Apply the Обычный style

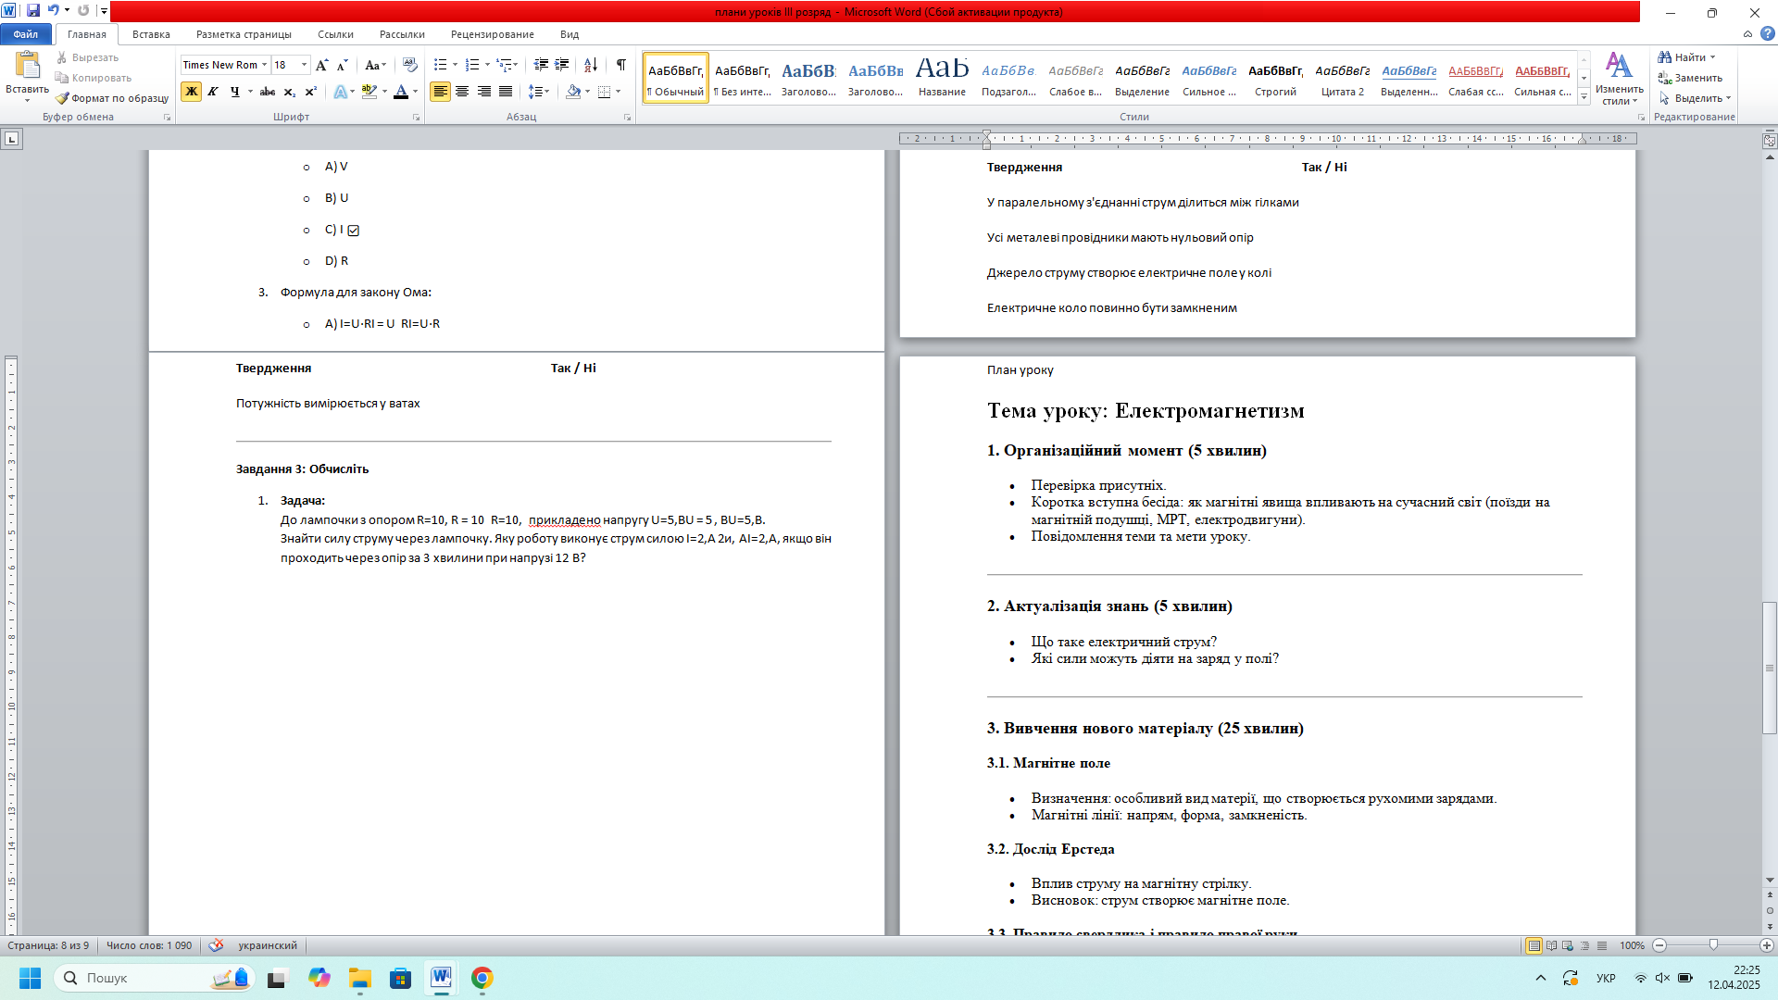[676, 78]
